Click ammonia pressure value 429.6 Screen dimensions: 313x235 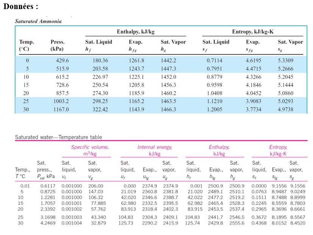(x=62, y=61)
